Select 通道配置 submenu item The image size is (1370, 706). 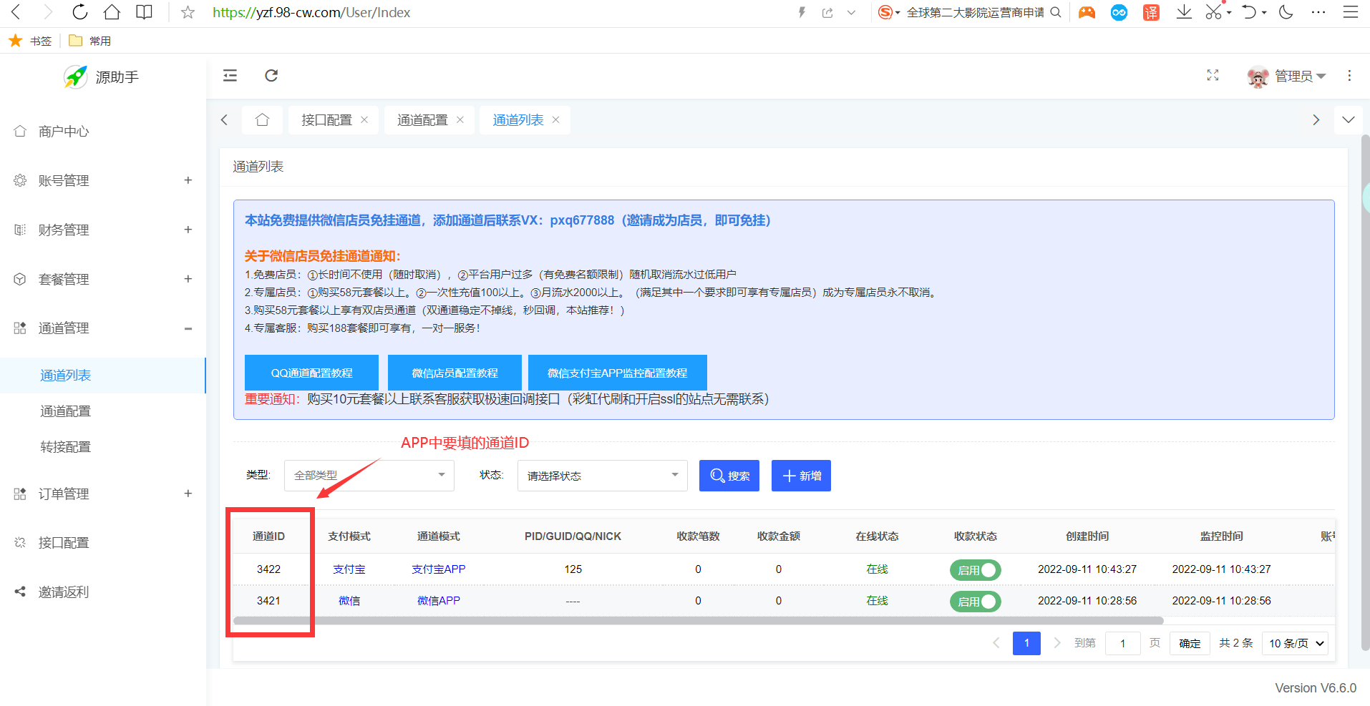pos(103,411)
